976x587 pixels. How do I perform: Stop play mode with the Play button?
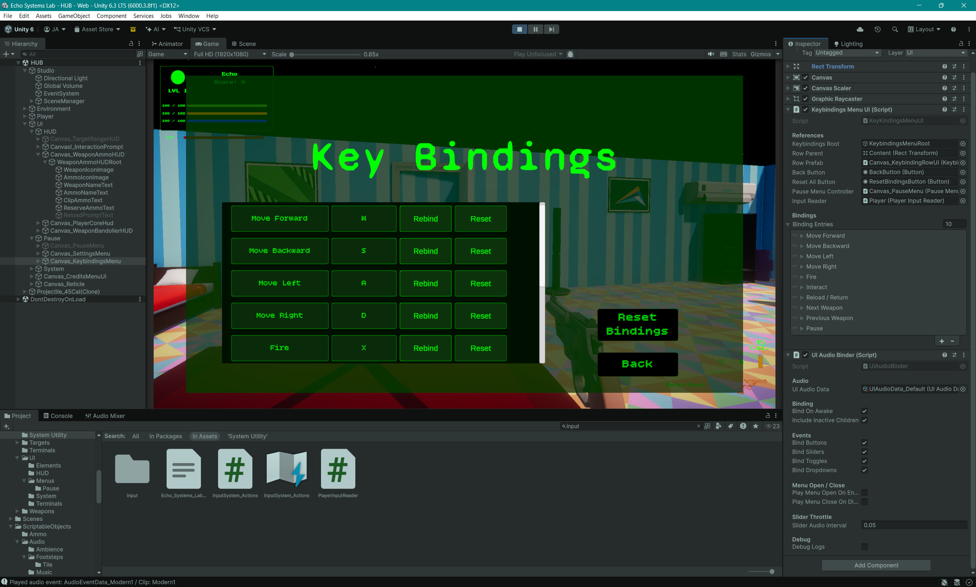[x=519, y=29]
